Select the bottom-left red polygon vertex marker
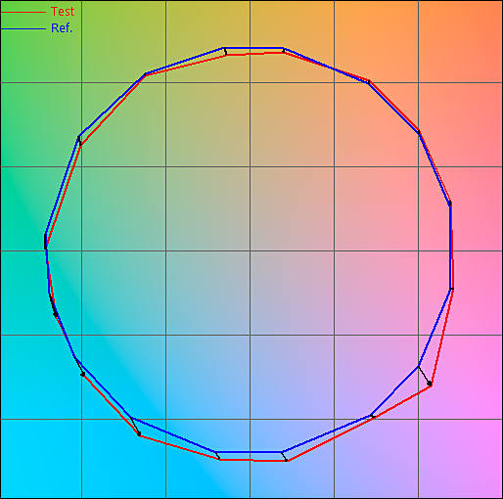 coord(139,434)
